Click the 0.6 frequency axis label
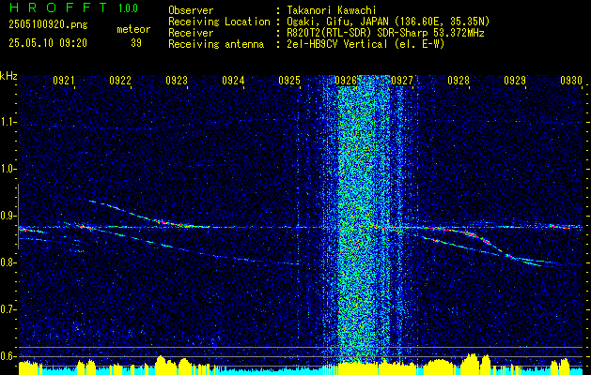The image size is (591, 375). pos(8,356)
